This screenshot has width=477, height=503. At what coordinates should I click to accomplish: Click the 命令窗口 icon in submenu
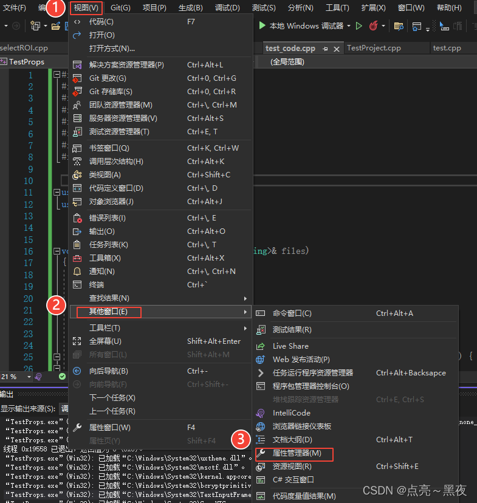pyautogui.click(x=261, y=313)
